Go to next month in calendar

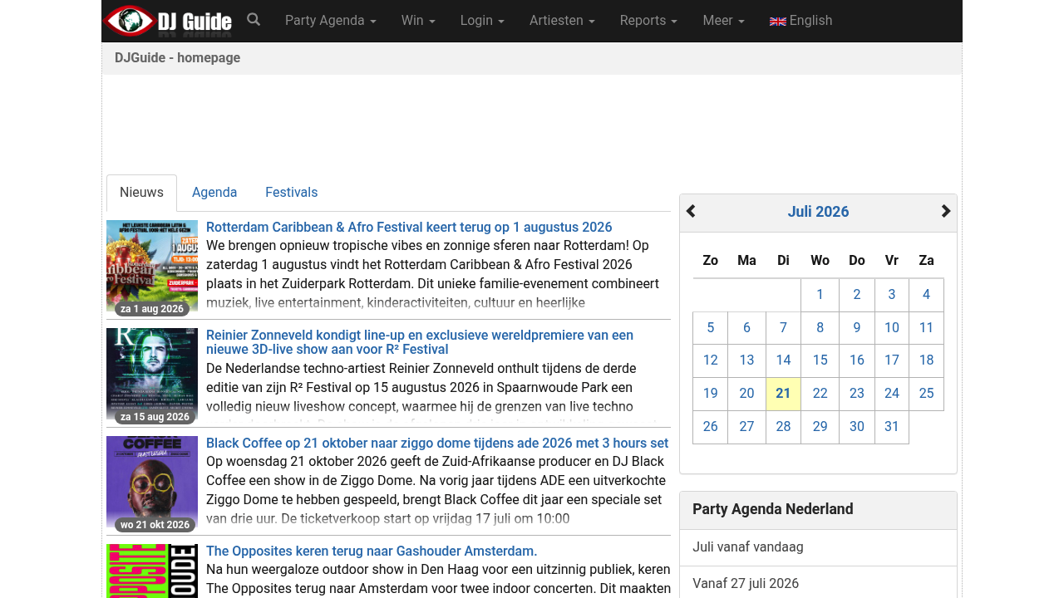coord(946,212)
